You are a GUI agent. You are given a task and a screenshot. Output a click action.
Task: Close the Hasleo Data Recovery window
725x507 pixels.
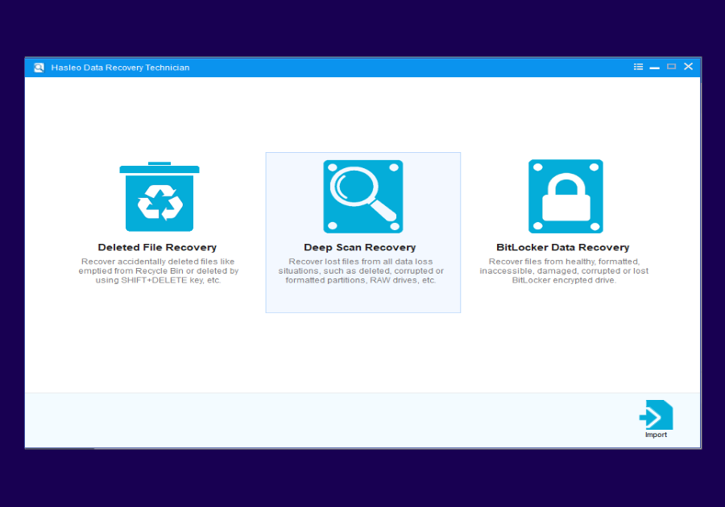[688, 67]
